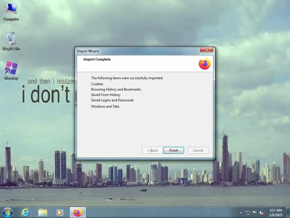Open Windows Explorer folder in taskbar
290x218 pixels.
(43, 212)
